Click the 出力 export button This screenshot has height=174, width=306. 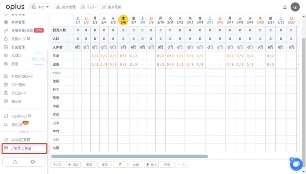point(151,165)
